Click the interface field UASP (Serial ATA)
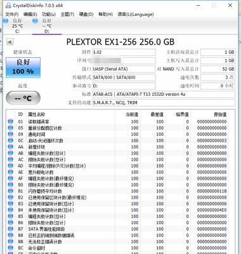241x254 pixels. coord(124,69)
